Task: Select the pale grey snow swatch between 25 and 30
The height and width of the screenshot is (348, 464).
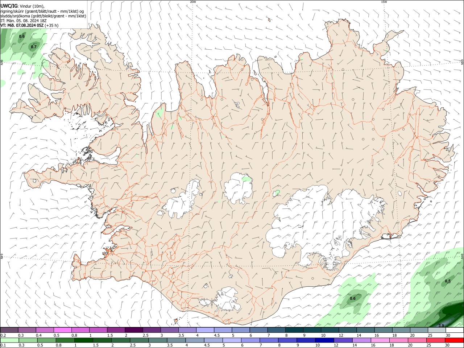Action: point(436,330)
